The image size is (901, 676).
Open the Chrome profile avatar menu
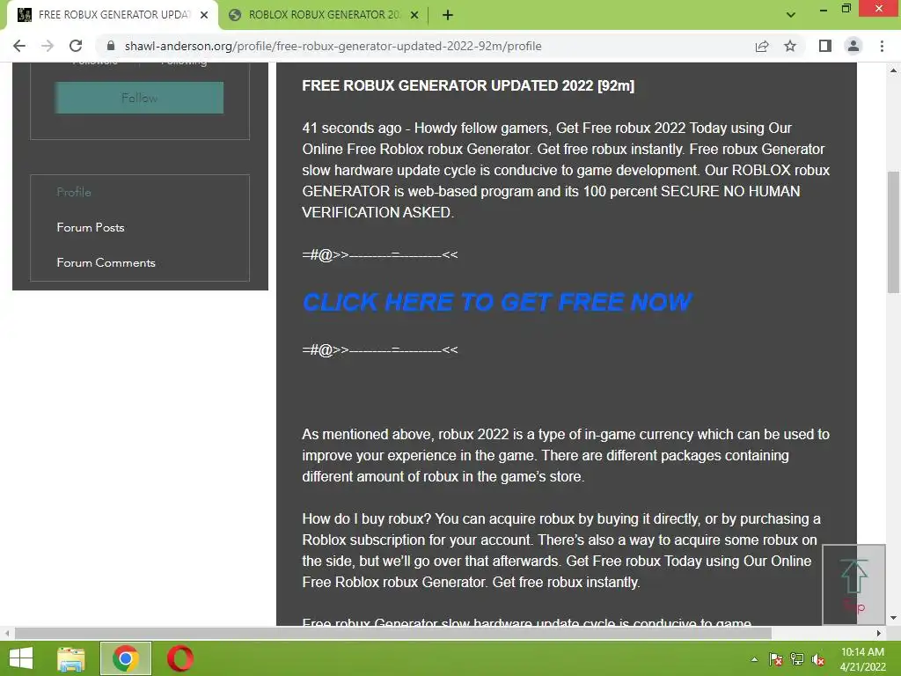853,46
